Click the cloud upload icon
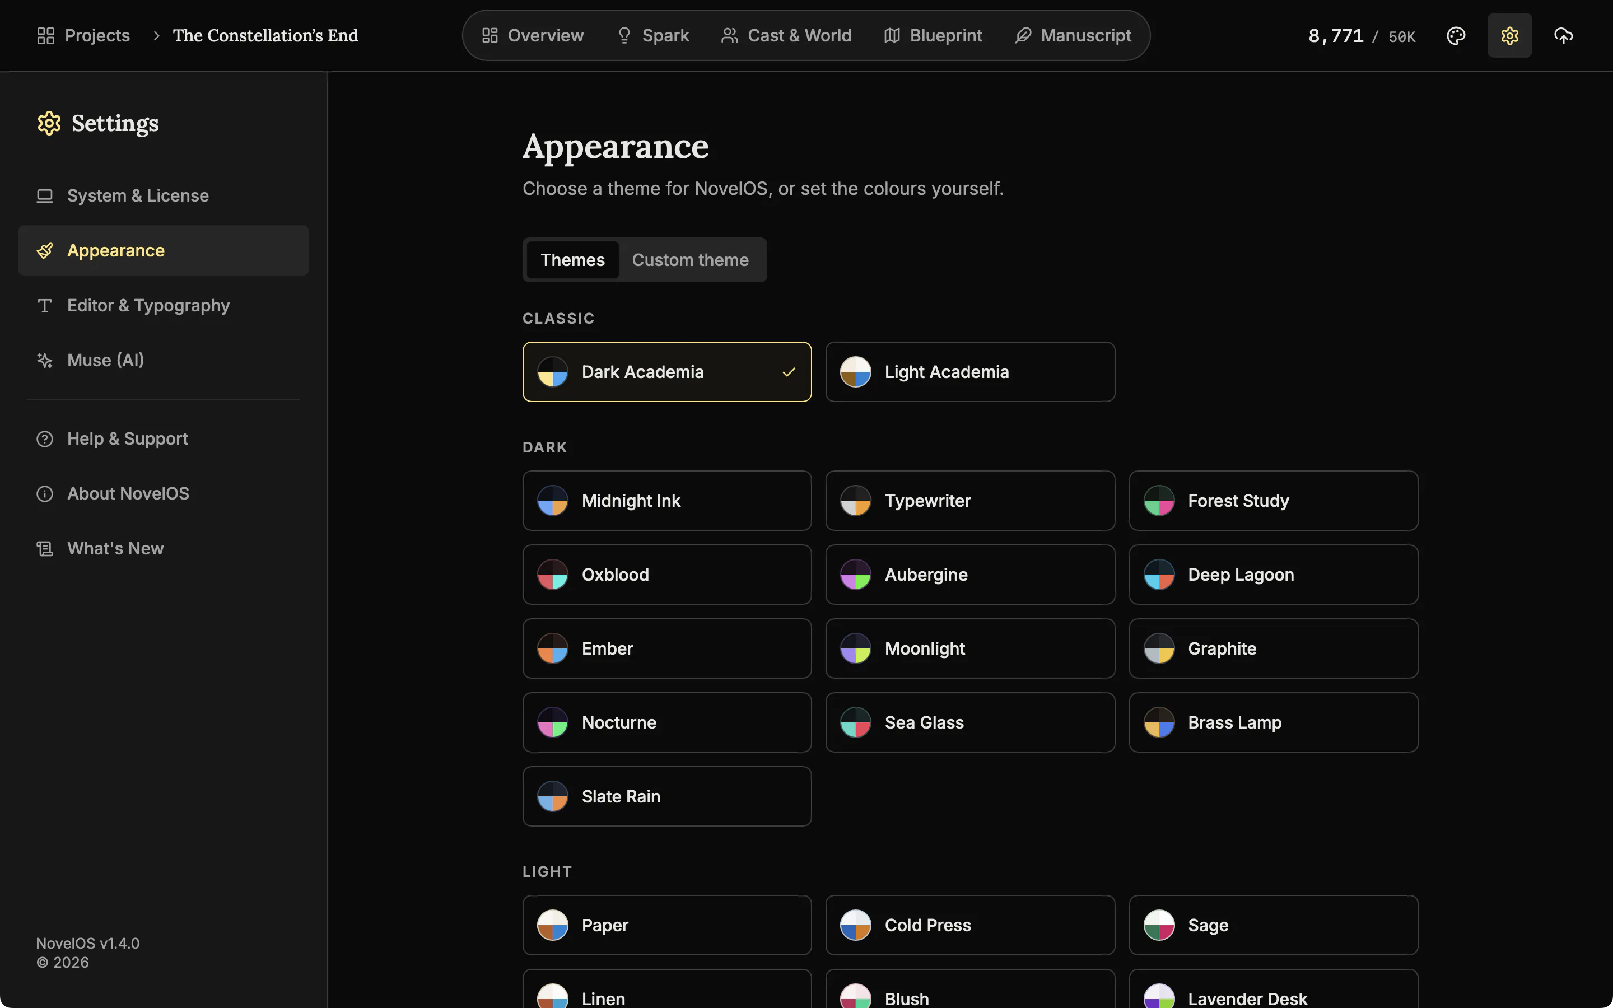This screenshot has width=1613, height=1008. tap(1563, 35)
